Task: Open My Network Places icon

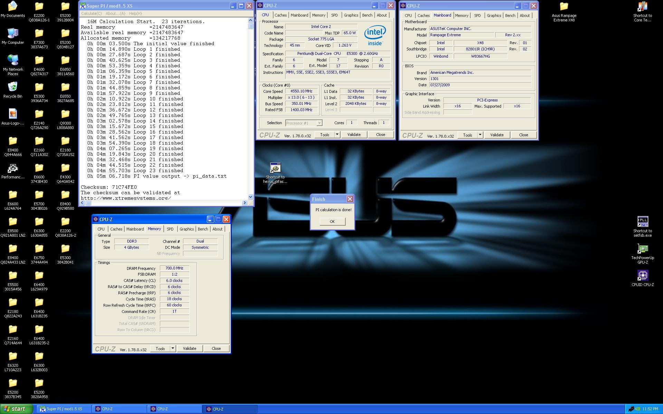Action: pos(13,65)
